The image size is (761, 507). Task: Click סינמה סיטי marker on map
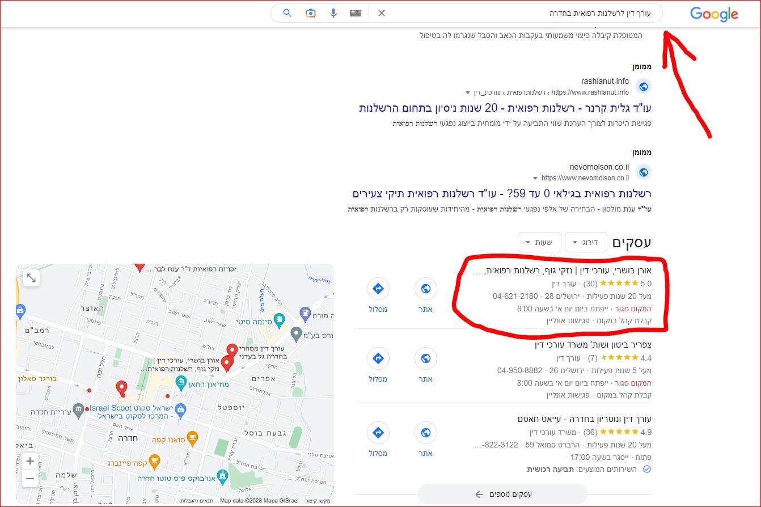[x=279, y=321]
